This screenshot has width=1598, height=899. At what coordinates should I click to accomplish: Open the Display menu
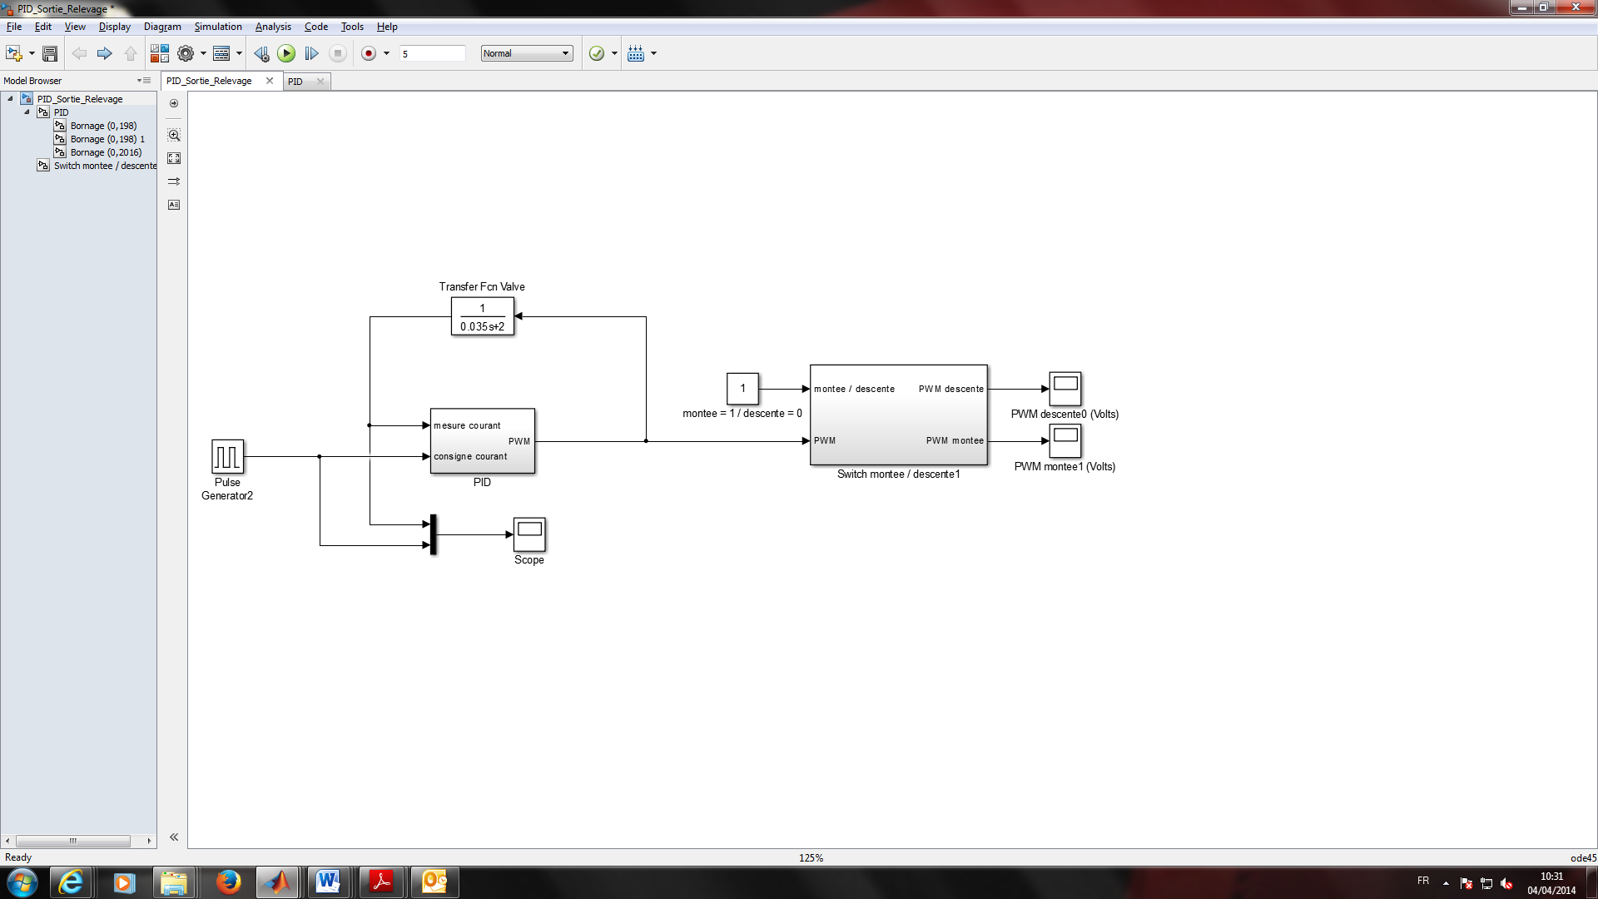click(115, 27)
